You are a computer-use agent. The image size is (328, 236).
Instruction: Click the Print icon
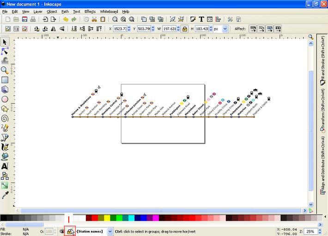coord(33,19)
